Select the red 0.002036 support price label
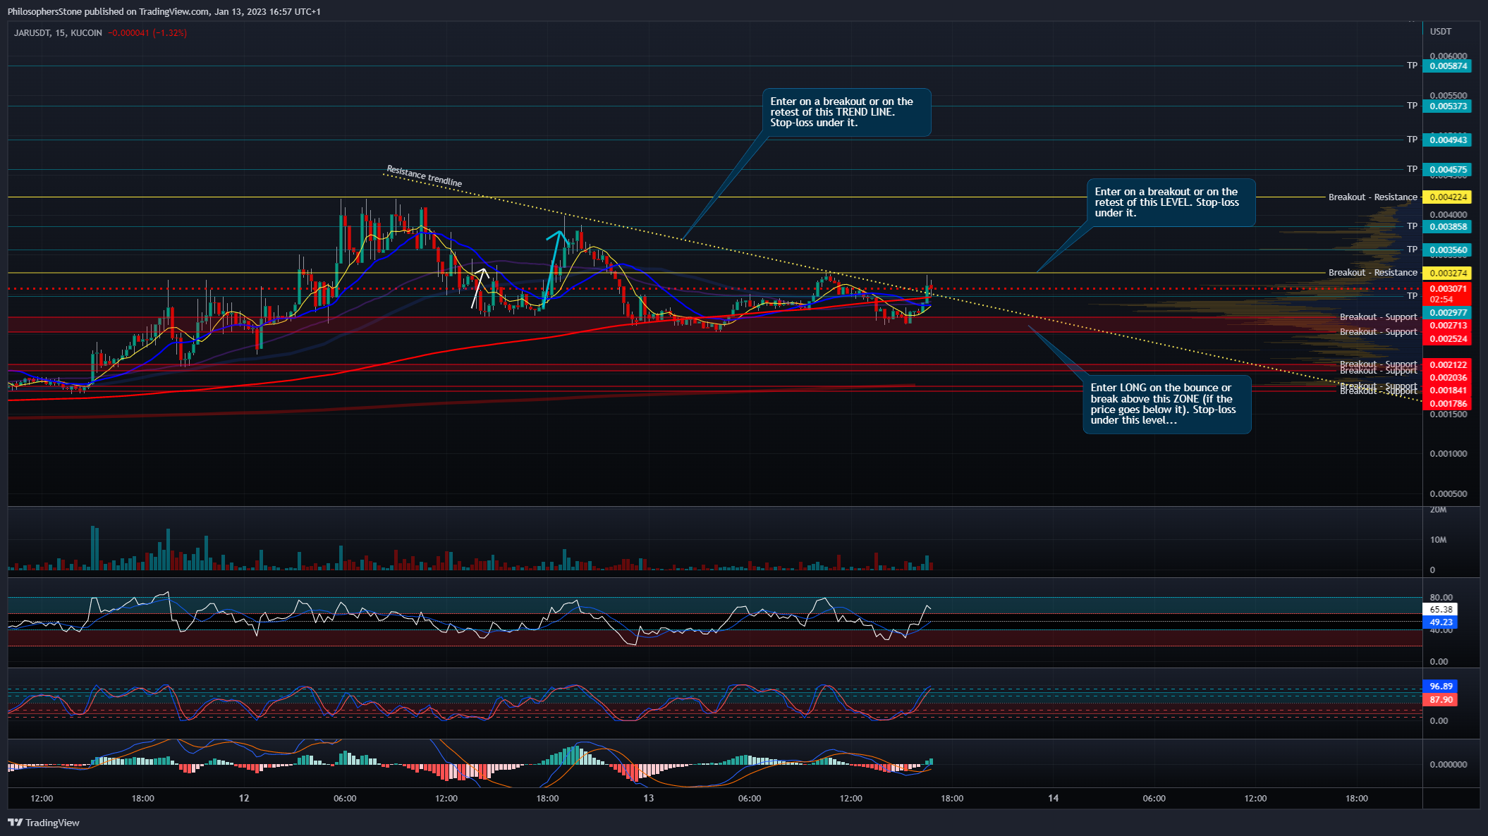Image resolution: width=1488 pixels, height=836 pixels. 1446,378
